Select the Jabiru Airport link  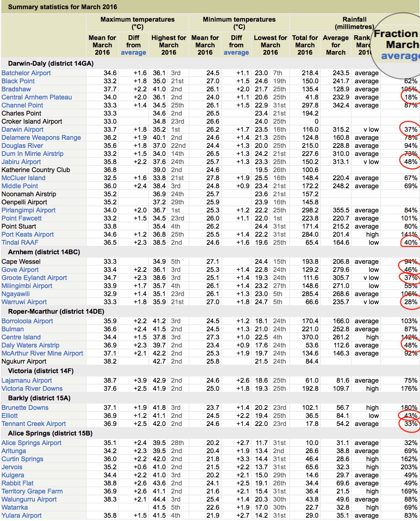coord(21,162)
